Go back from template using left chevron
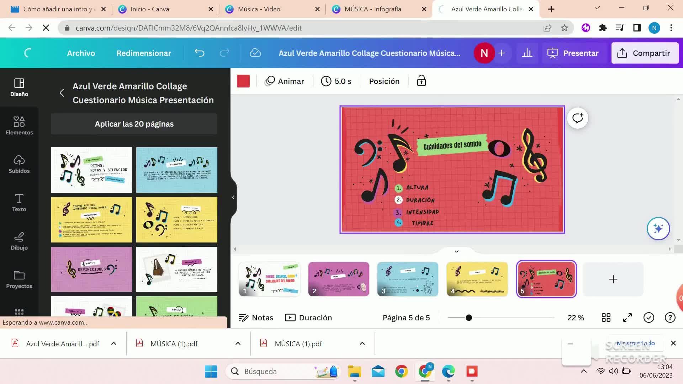The height and width of the screenshot is (384, 683). (62, 93)
